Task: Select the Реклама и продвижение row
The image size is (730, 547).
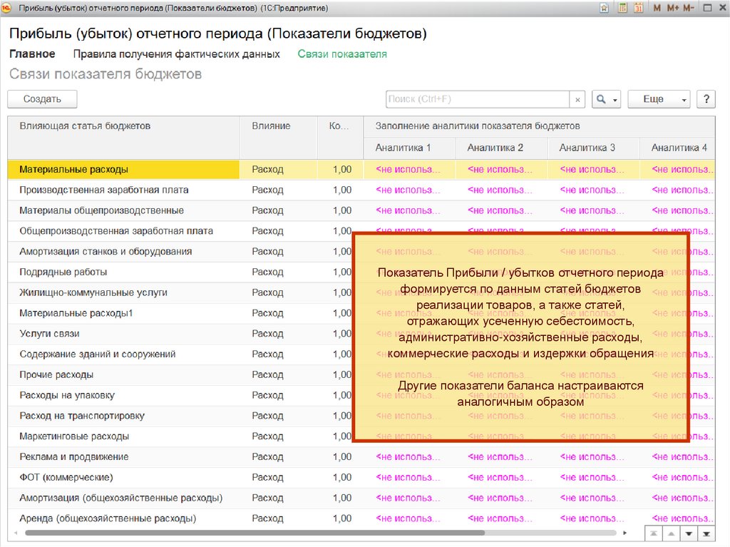Action: click(74, 456)
